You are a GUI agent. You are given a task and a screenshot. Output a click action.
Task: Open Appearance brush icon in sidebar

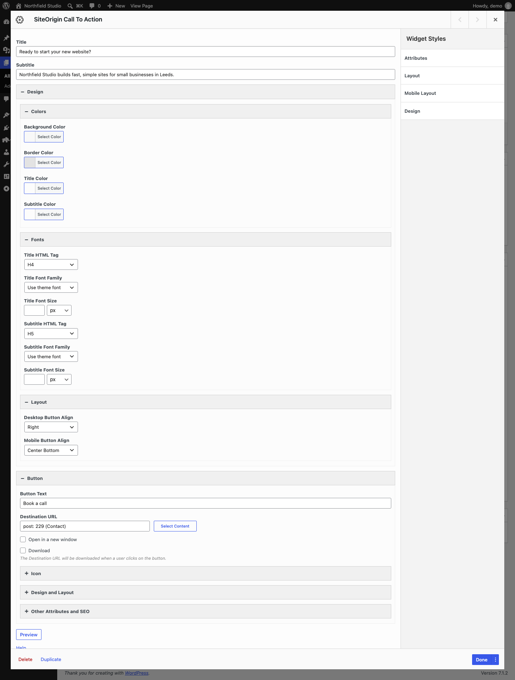6,115
